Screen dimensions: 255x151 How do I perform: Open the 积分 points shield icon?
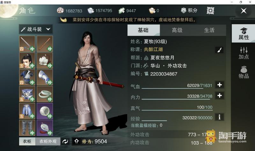184,10
